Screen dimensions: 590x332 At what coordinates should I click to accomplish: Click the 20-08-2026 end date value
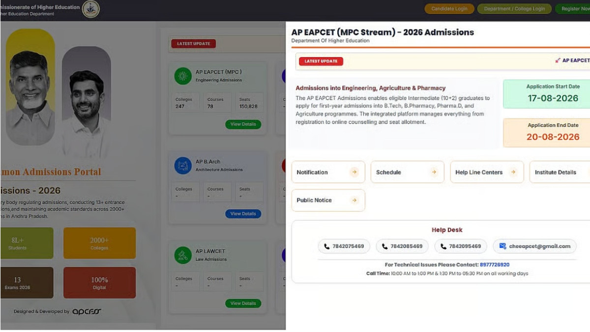[553, 137]
